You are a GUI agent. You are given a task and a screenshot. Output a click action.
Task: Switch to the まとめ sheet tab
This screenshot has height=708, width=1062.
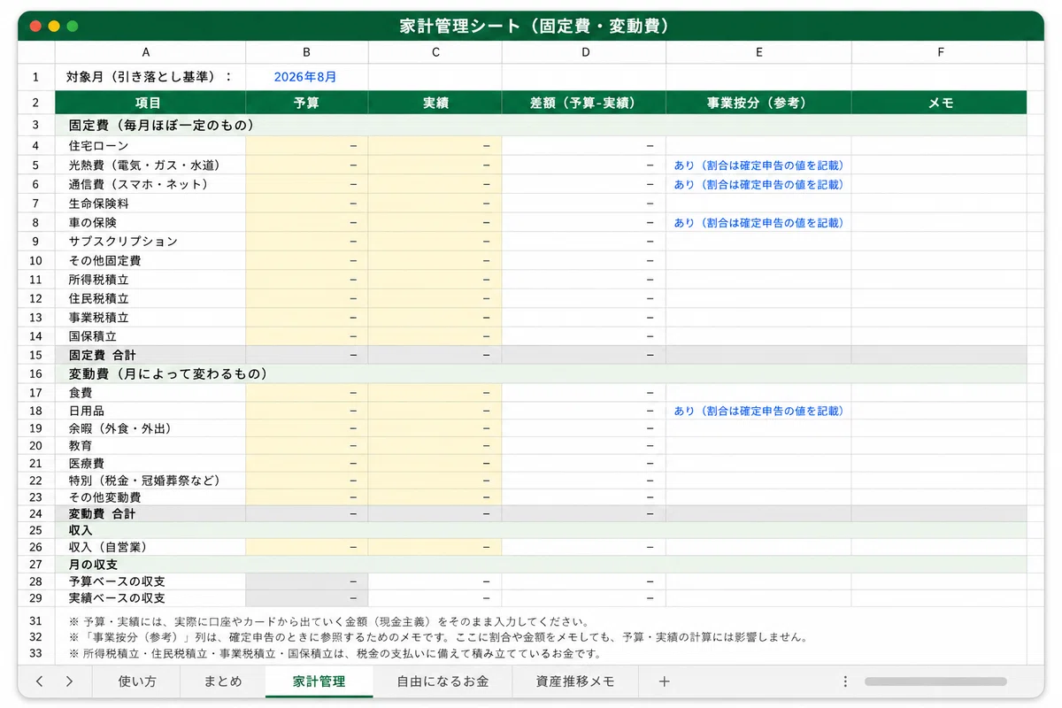(x=223, y=681)
